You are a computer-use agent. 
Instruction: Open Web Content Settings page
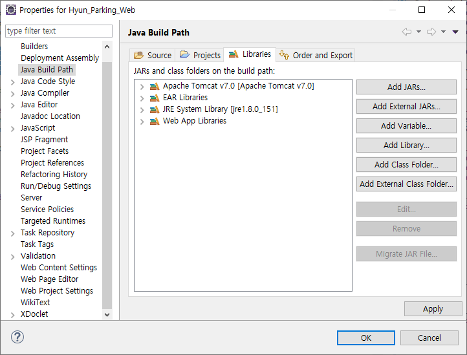pos(59,267)
